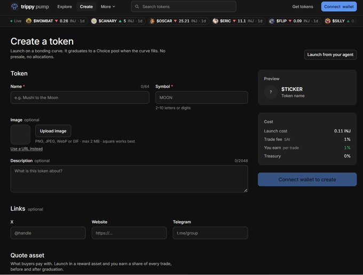The width and height of the screenshot is (363, 275).
Task: Click the 0/2048 character counter
Action: pos(241,161)
